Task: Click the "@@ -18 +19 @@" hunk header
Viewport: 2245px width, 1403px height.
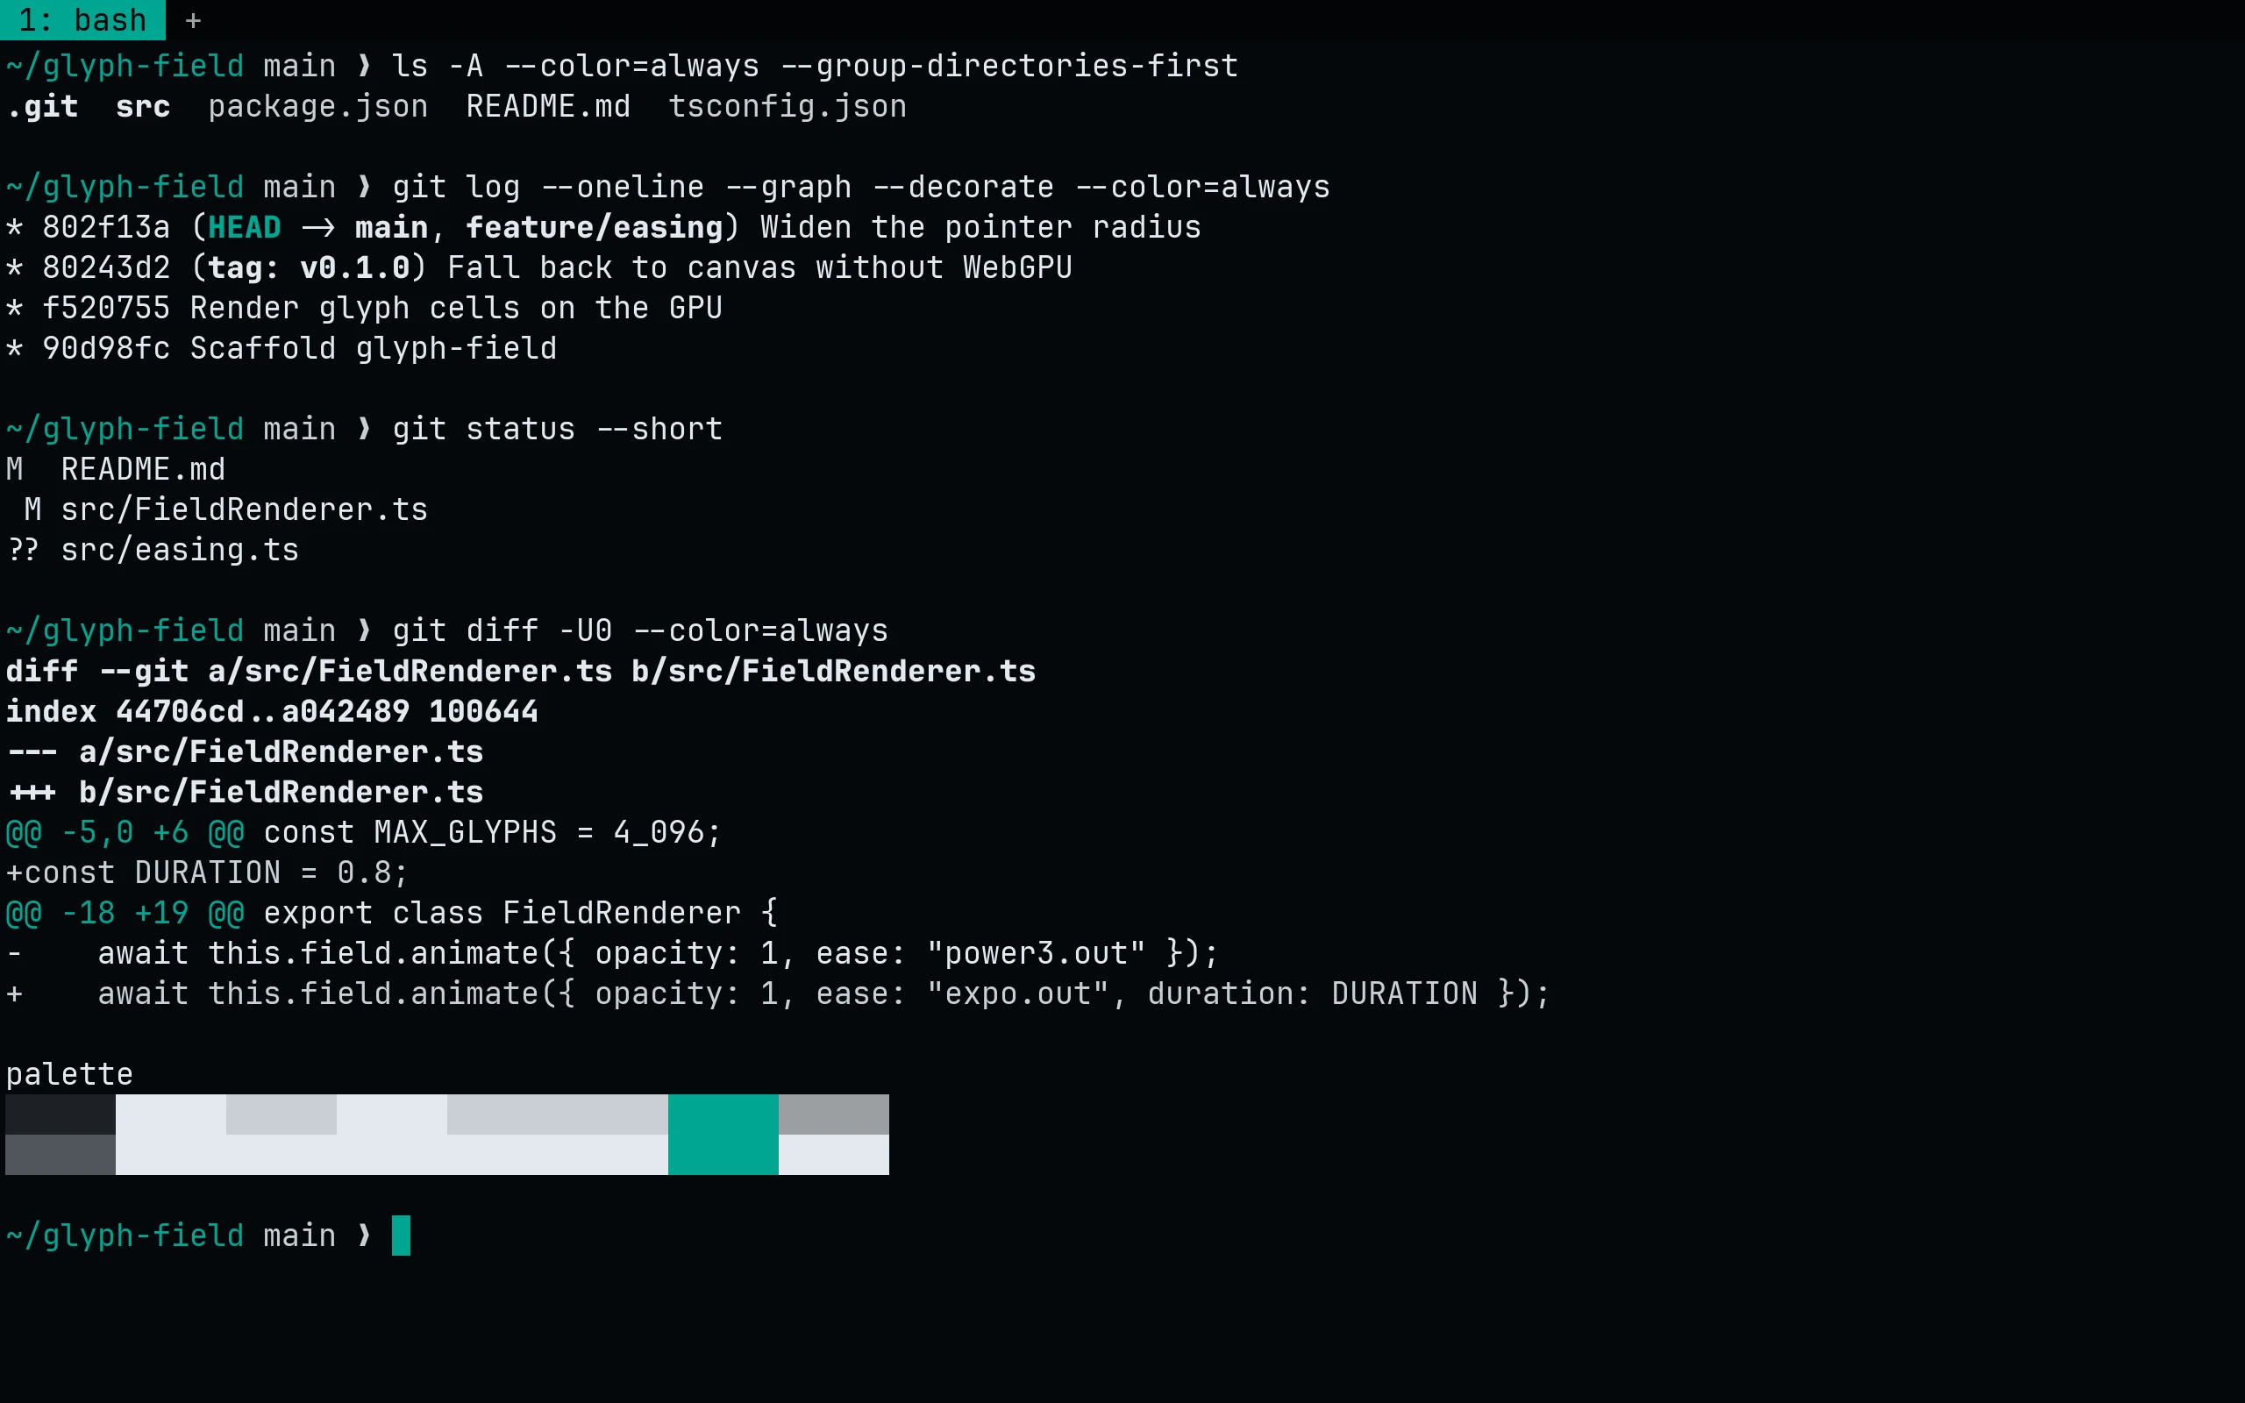Action: [125, 913]
